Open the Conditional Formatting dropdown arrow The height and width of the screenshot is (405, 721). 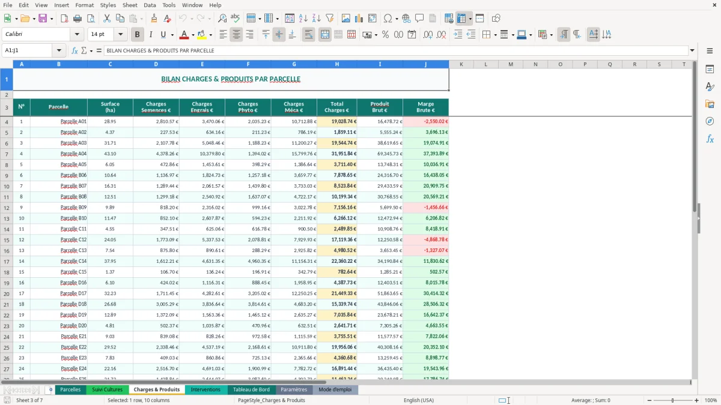point(551,35)
